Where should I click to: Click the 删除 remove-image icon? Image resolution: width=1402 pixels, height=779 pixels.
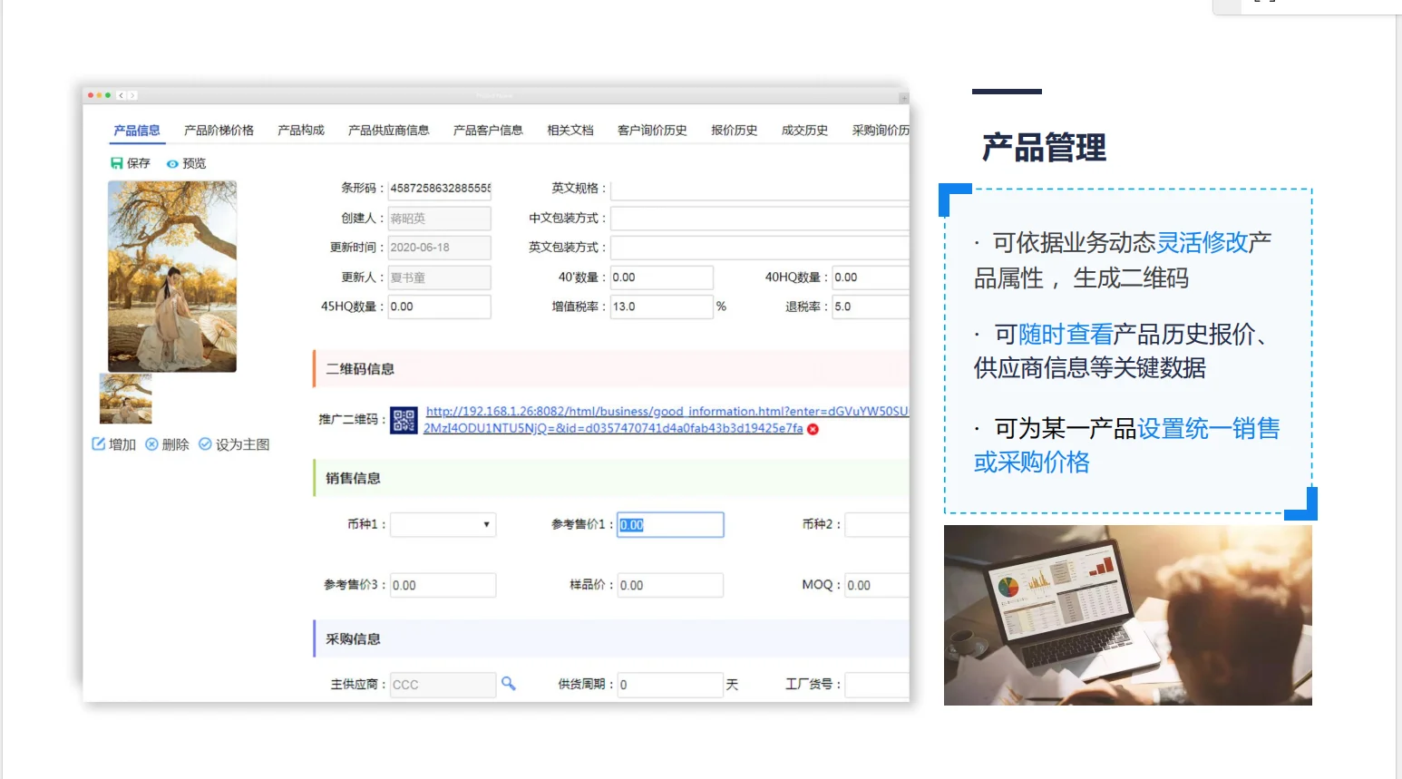[x=151, y=443]
